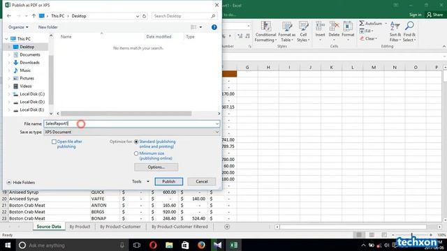Click the sheet horizontal scrollbar in Excel
Image resolution: width=447 pixels, height=251 pixels.
353,227
